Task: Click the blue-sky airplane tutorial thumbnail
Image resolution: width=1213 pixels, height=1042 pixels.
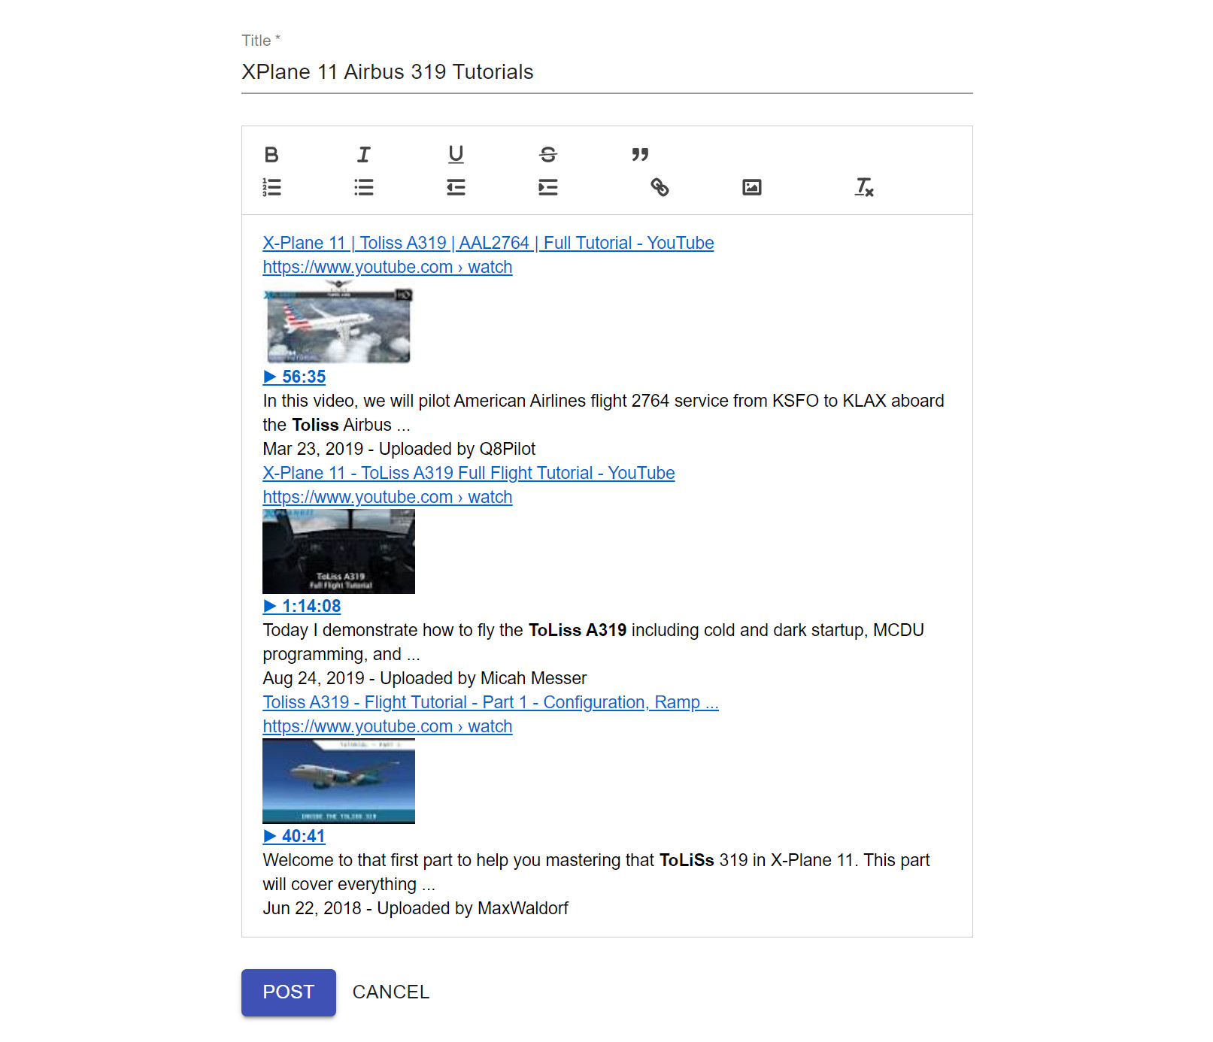Action: (x=338, y=781)
